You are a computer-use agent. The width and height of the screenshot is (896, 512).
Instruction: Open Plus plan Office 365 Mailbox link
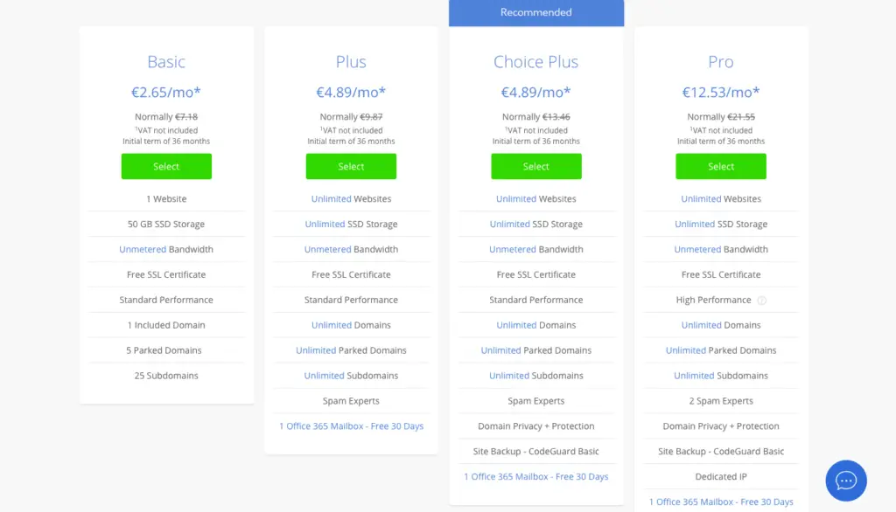click(351, 426)
